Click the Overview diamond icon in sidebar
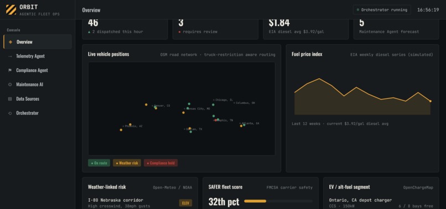 tap(11, 42)
